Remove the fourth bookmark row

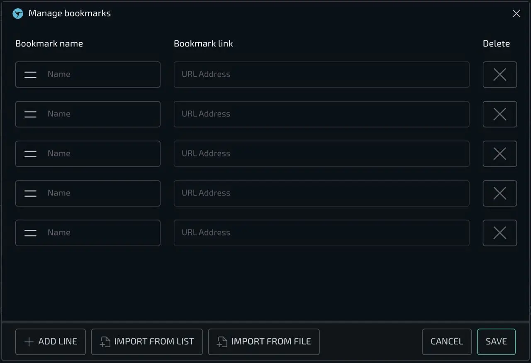click(499, 193)
